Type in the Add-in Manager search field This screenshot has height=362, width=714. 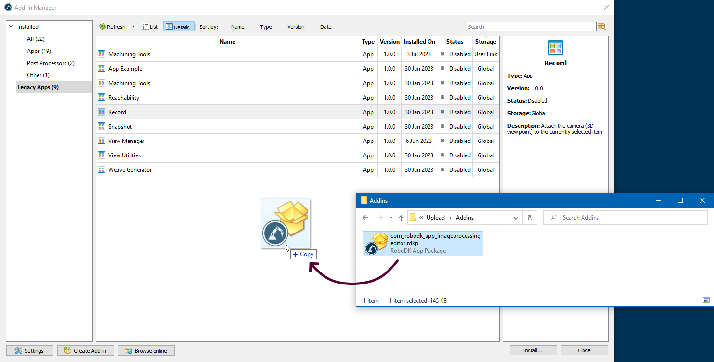pyautogui.click(x=531, y=27)
